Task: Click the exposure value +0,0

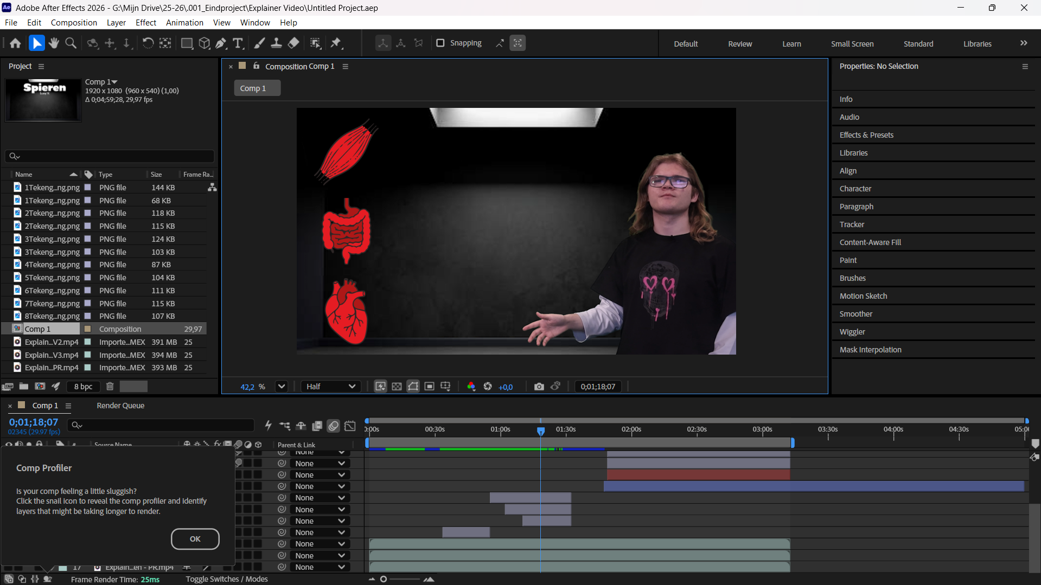Action: pos(506,387)
